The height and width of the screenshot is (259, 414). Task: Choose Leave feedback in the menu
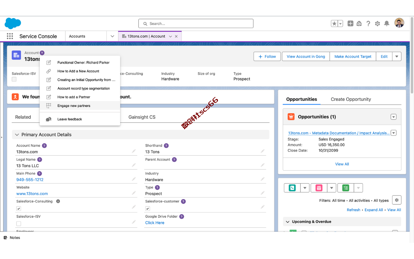point(80,119)
